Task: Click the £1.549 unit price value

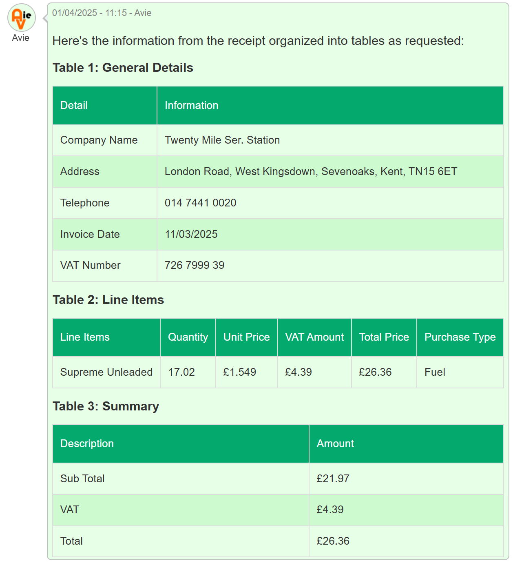Action: point(239,372)
